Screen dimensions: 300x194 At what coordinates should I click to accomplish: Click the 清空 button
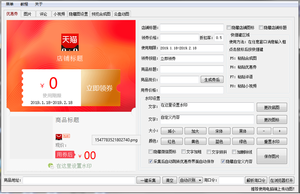(x=170, y=180)
